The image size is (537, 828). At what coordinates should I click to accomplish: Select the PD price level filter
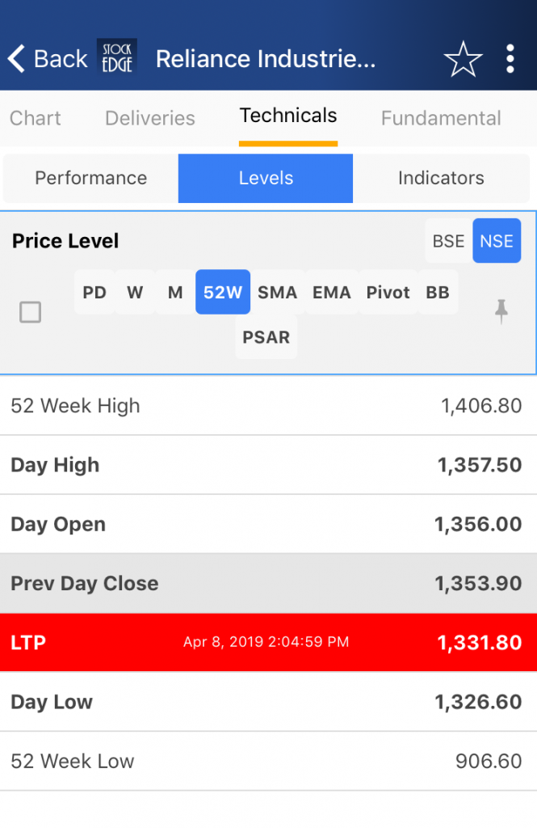(x=94, y=292)
